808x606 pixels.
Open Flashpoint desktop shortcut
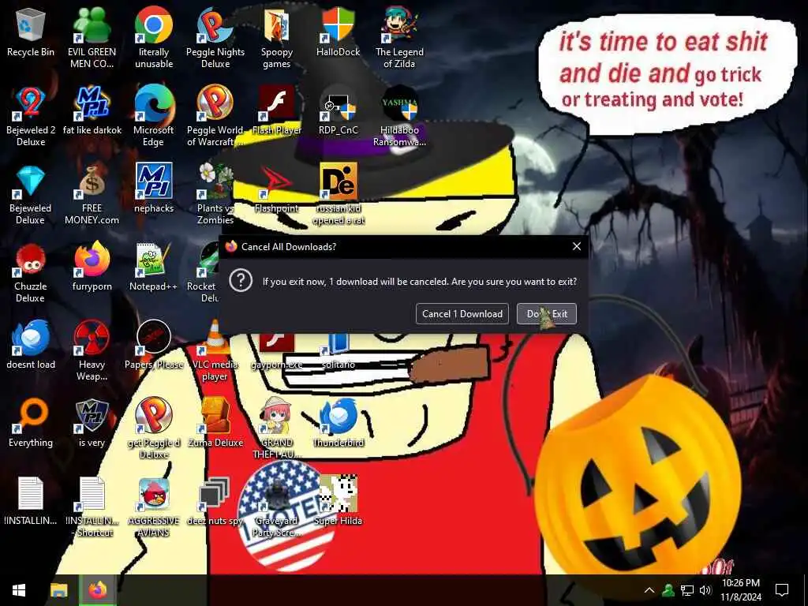(x=277, y=189)
